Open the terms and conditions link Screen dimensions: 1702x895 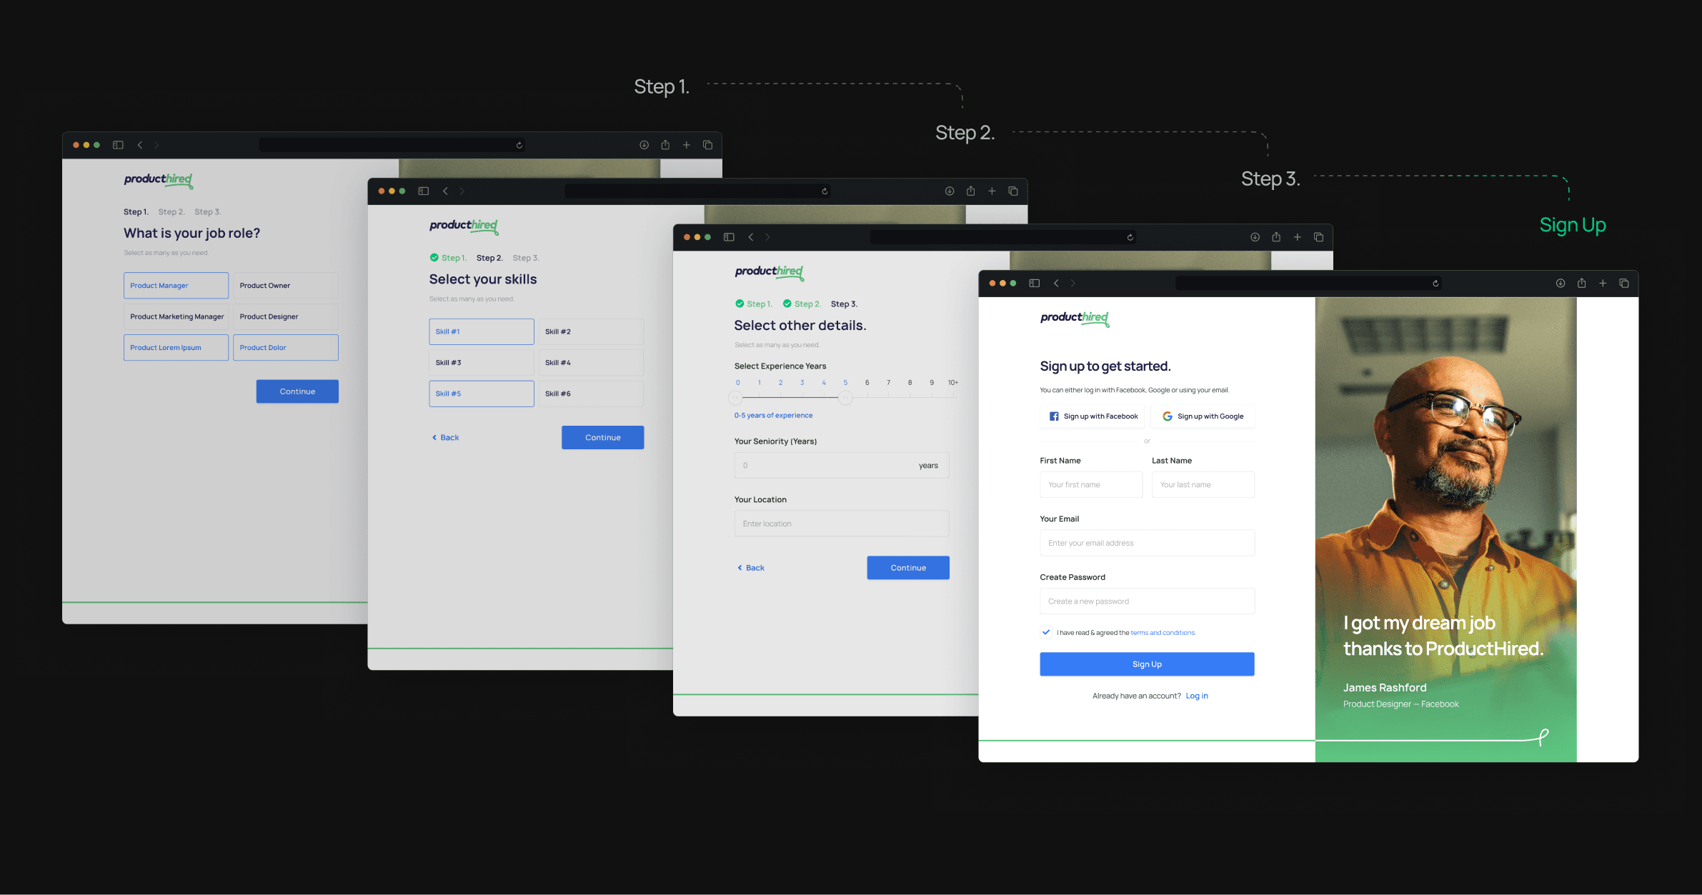(1162, 633)
